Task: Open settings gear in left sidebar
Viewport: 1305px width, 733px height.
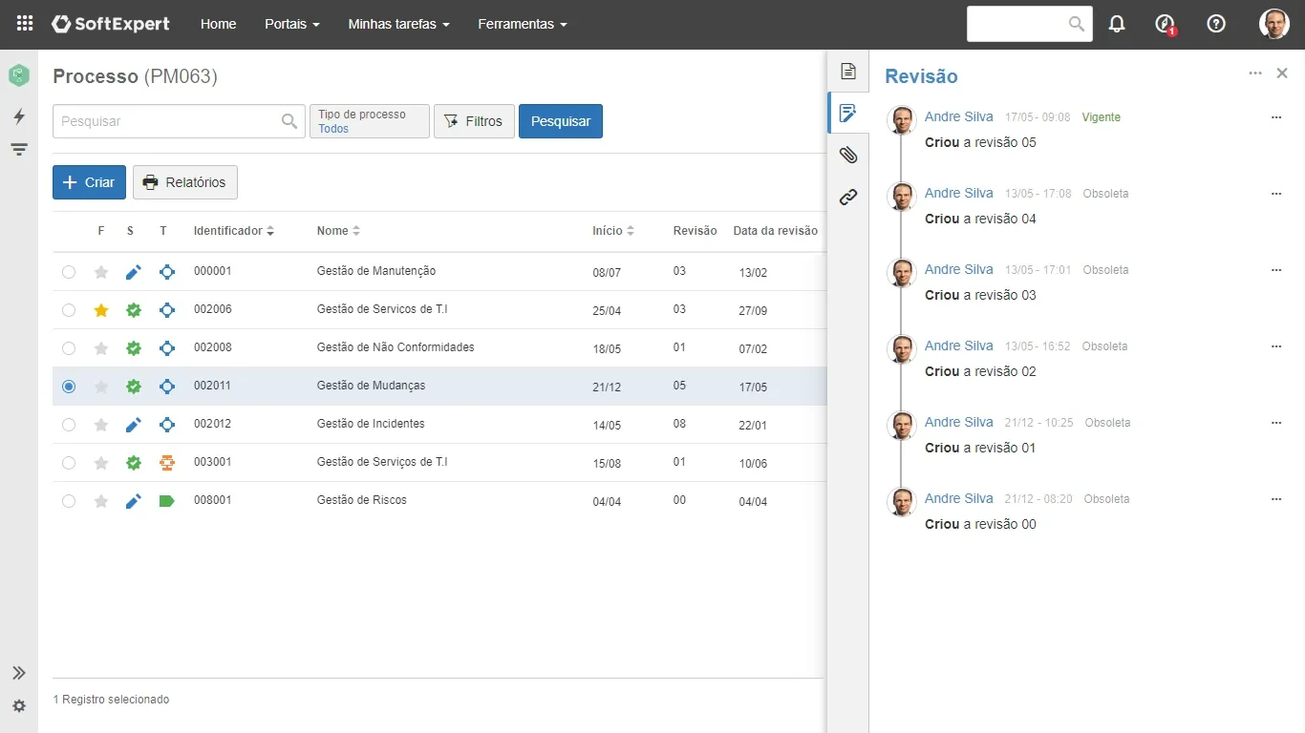Action: click(x=19, y=706)
